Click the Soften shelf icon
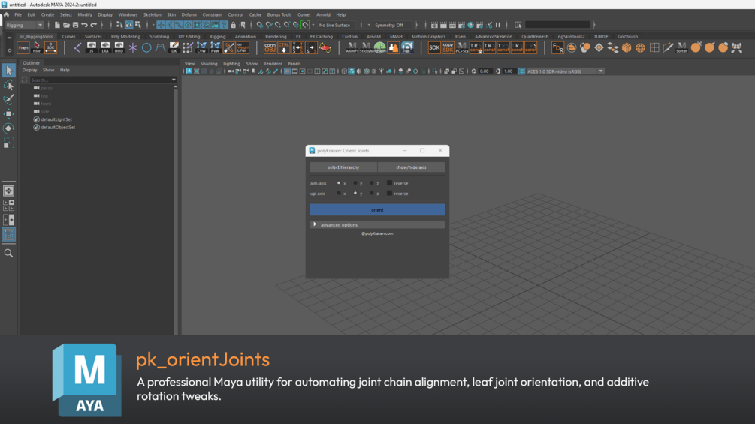This screenshot has height=424, width=755. [682, 47]
